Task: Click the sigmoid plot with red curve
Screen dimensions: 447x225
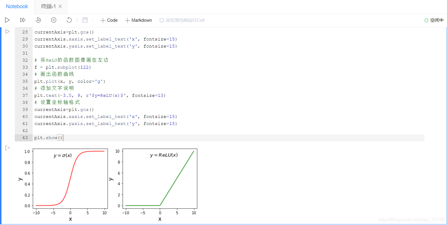Action: click(70, 179)
